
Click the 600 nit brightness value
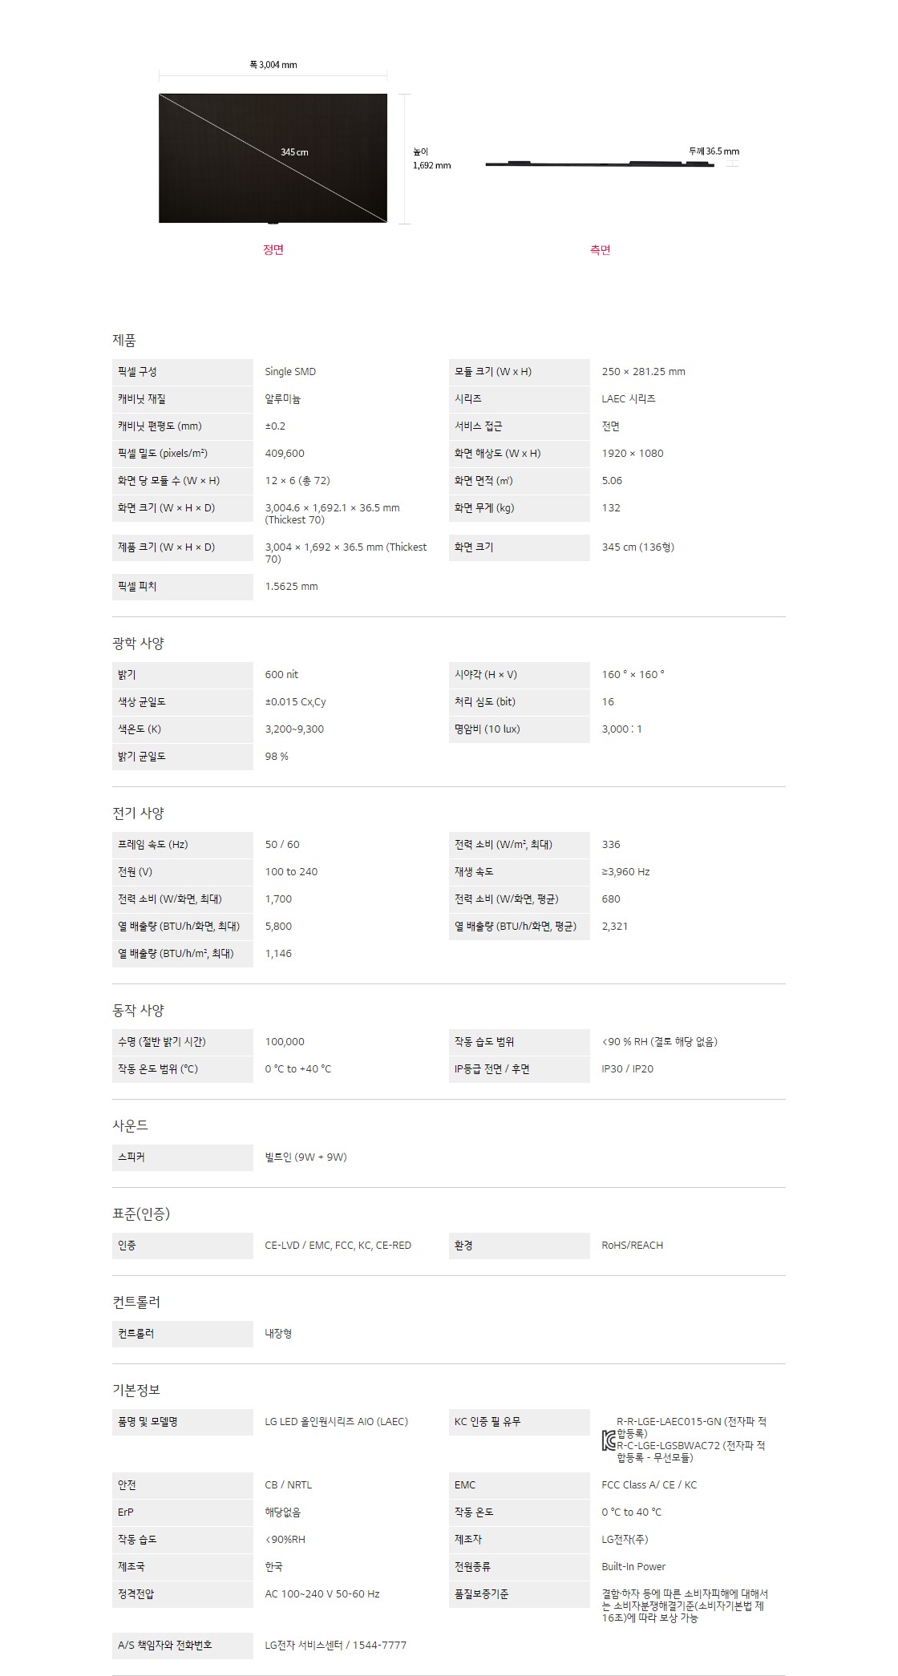[x=281, y=675]
